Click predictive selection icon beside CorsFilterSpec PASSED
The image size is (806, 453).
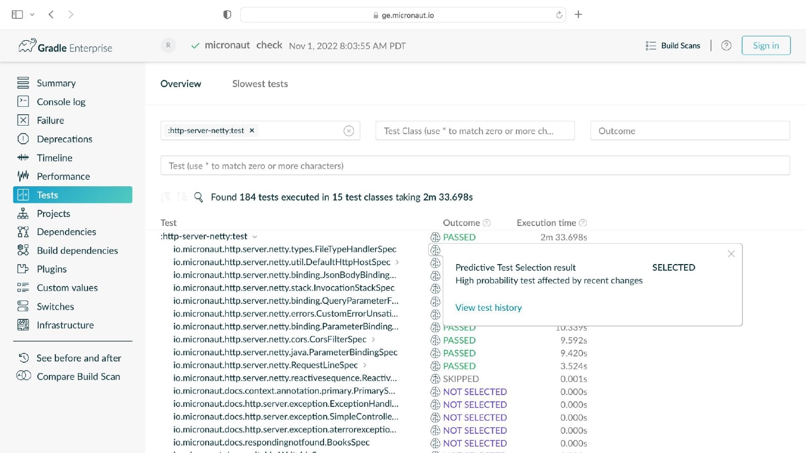[x=435, y=340]
